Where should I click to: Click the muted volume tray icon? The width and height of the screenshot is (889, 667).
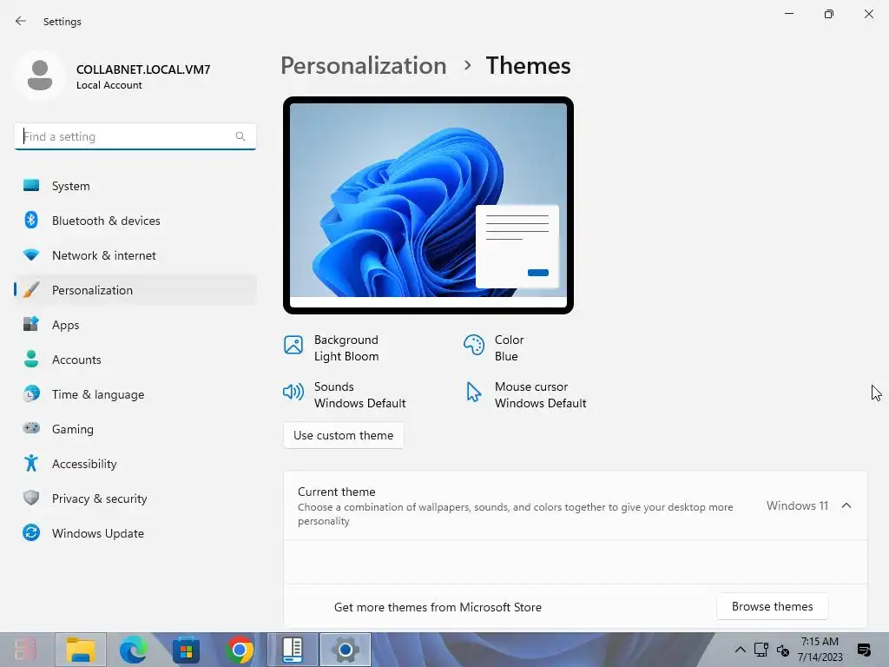[783, 650]
